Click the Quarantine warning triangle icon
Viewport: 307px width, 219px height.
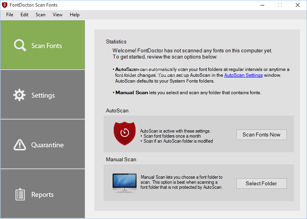click(19, 145)
